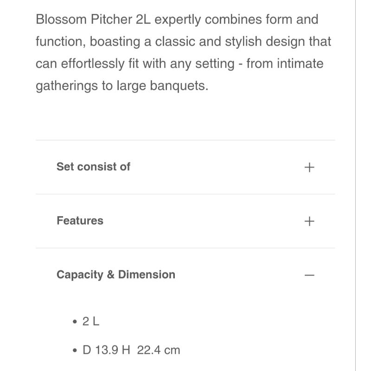371x371 pixels.
Task: Select the D 13.9 H 22.4 cm line
Action: 131,350
